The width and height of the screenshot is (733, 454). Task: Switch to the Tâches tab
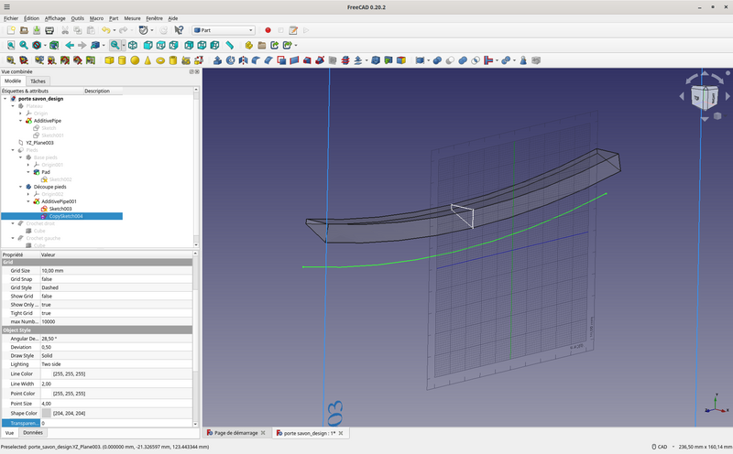(38, 81)
